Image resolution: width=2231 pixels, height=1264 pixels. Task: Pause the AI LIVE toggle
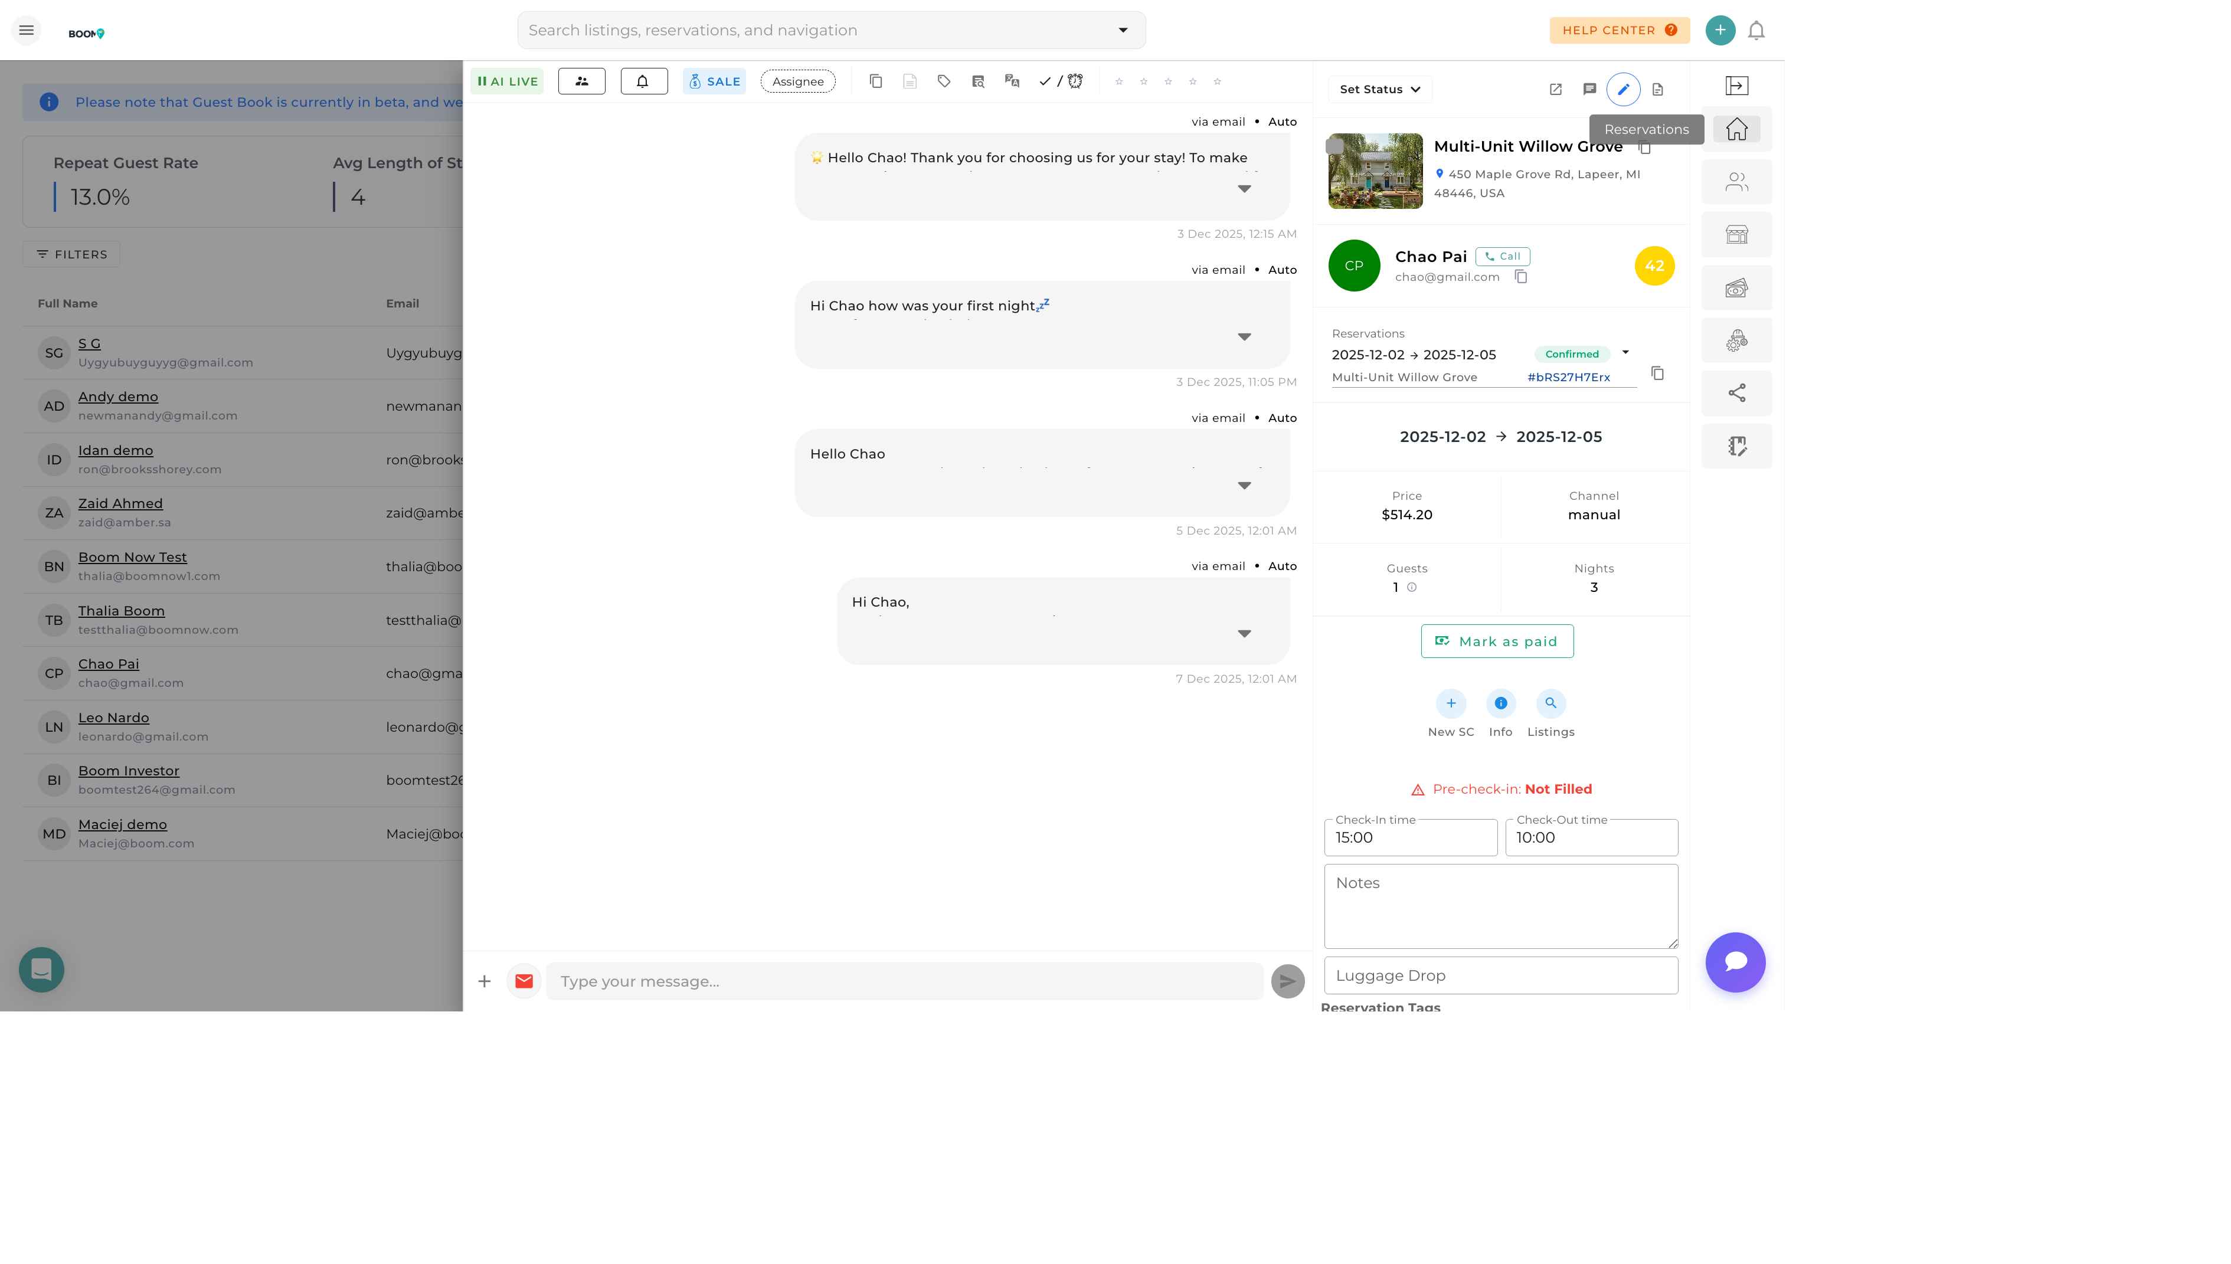pos(507,81)
